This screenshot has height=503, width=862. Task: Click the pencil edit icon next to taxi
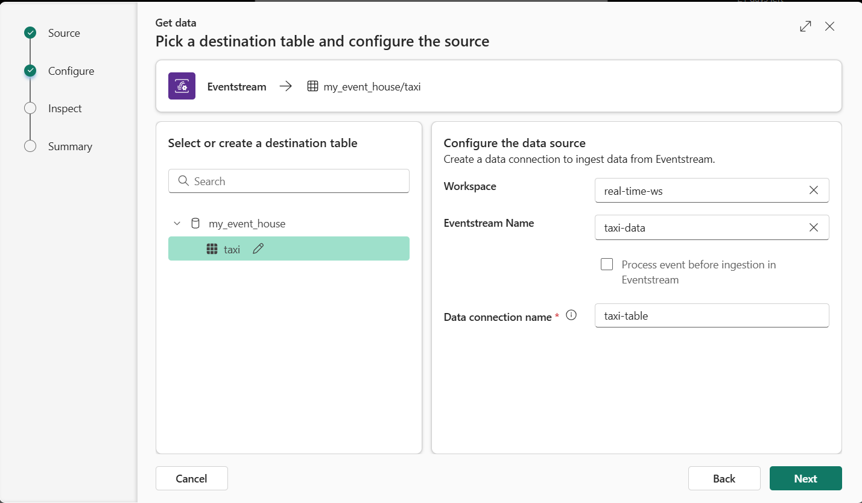coord(258,248)
